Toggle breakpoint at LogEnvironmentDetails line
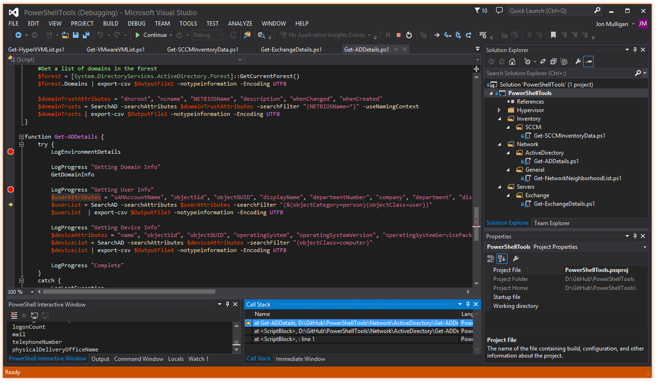 pyautogui.click(x=10, y=152)
